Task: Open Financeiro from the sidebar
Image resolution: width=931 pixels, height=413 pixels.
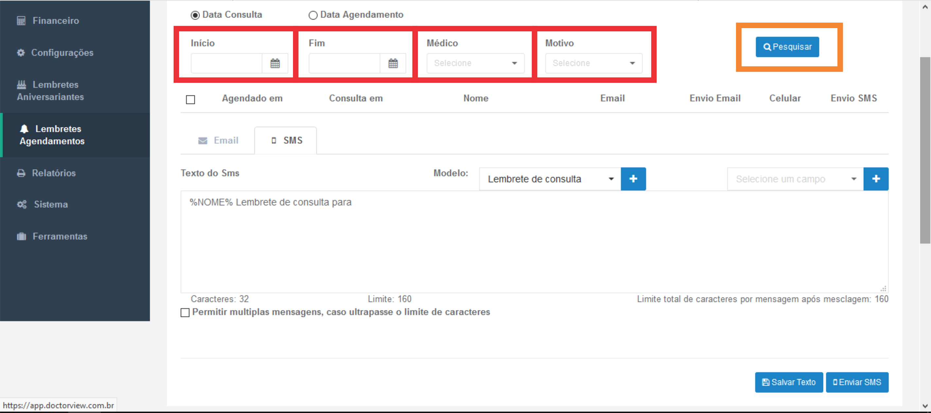Action: 55,21
